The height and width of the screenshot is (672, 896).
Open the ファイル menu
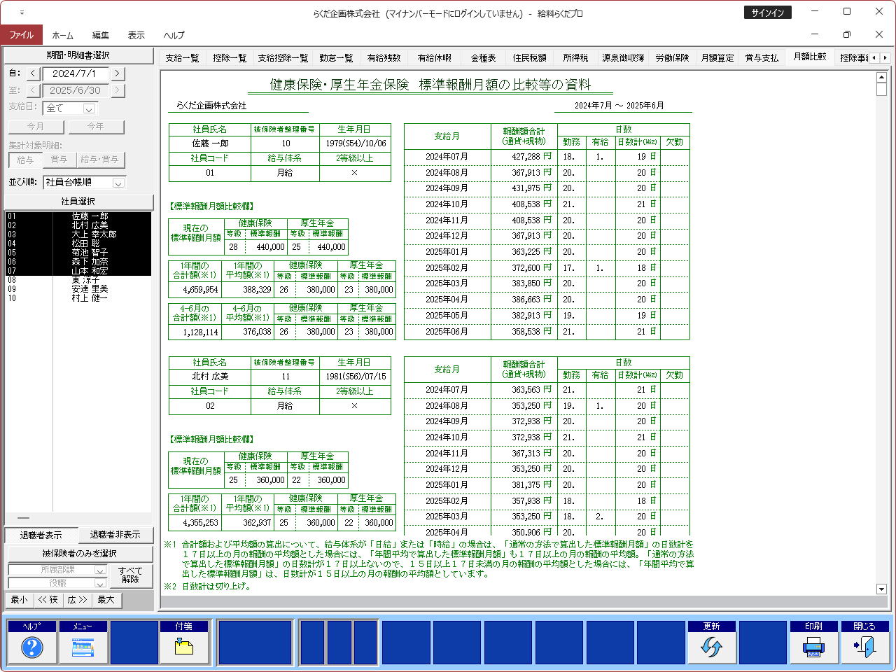pos(21,35)
